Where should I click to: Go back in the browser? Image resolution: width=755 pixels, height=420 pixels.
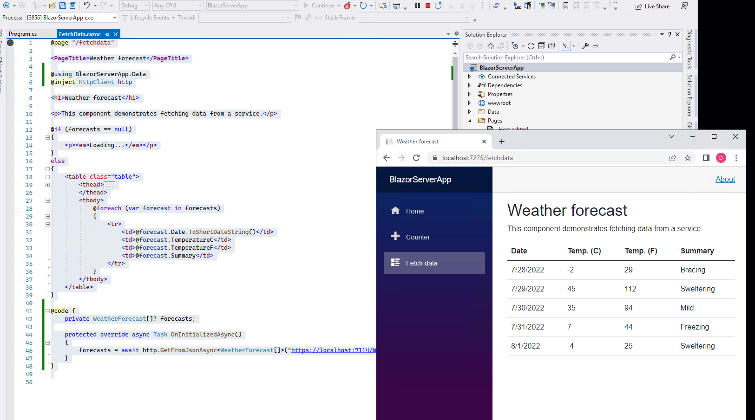coord(387,158)
